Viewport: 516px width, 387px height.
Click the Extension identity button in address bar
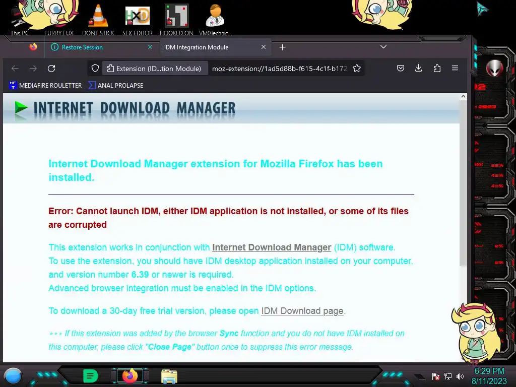click(155, 69)
